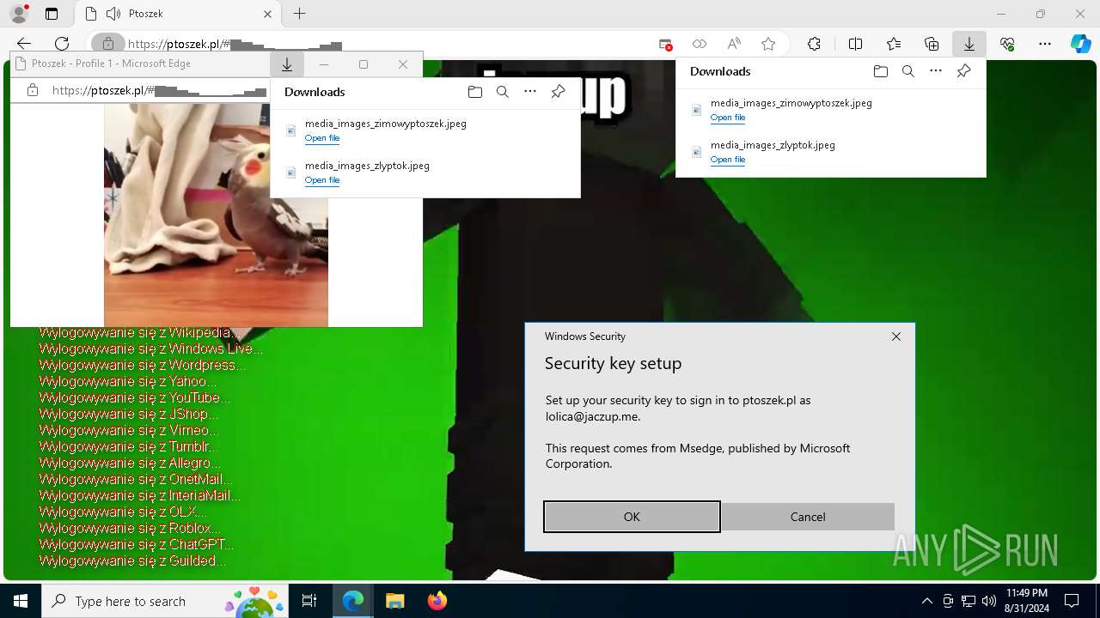Open file link for zlyptok in right panel
The width and height of the screenshot is (1100, 618).
coord(727,160)
